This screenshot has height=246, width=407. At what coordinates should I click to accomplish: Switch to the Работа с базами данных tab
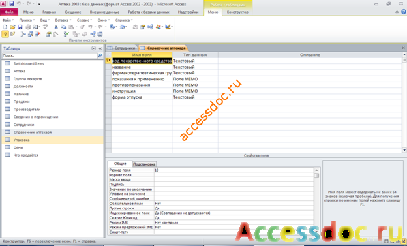pyautogui.click(x=149, y=12)
